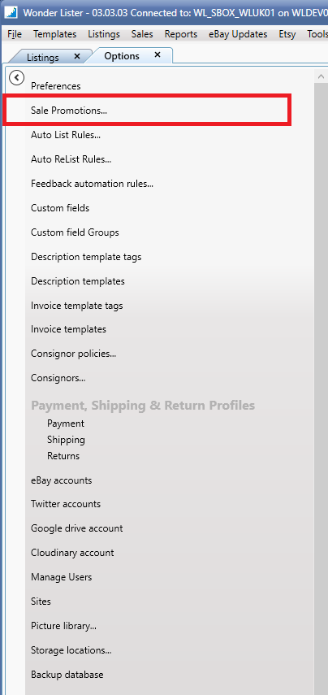This screenshot has height=695, width=328.
Task: Open the File menu
Action: point(15,34)
